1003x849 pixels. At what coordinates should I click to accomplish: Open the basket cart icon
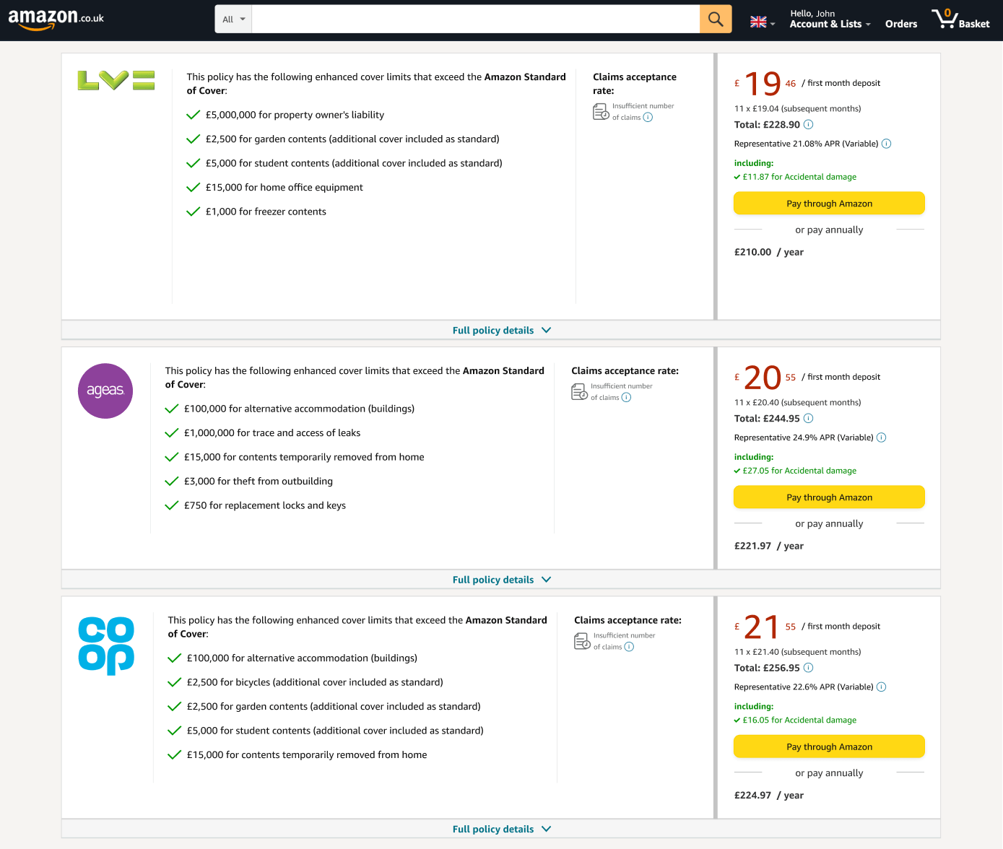(960, 19)
